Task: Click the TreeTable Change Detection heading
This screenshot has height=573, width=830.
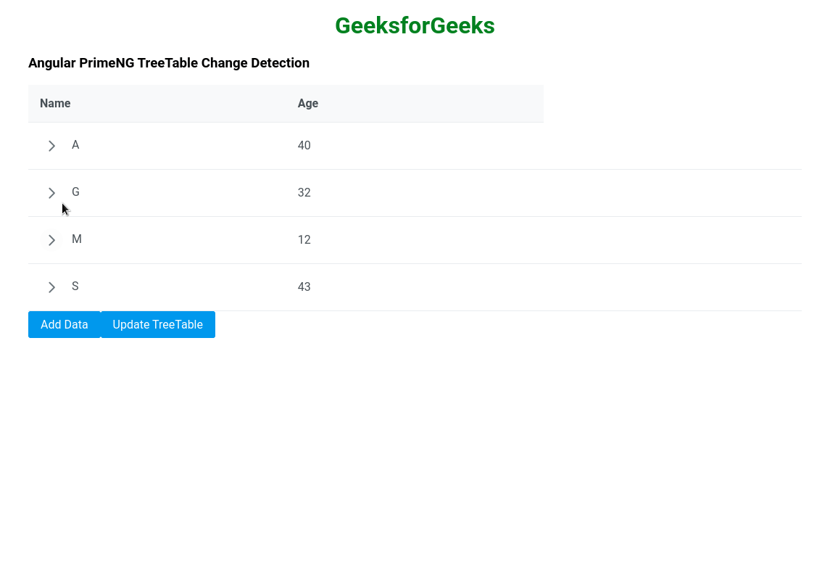Action: 169,63
